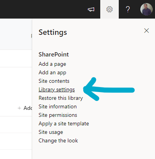This screenshot has height=159, width=155.
Task: Open Site usage
Action: pos(51,132)
